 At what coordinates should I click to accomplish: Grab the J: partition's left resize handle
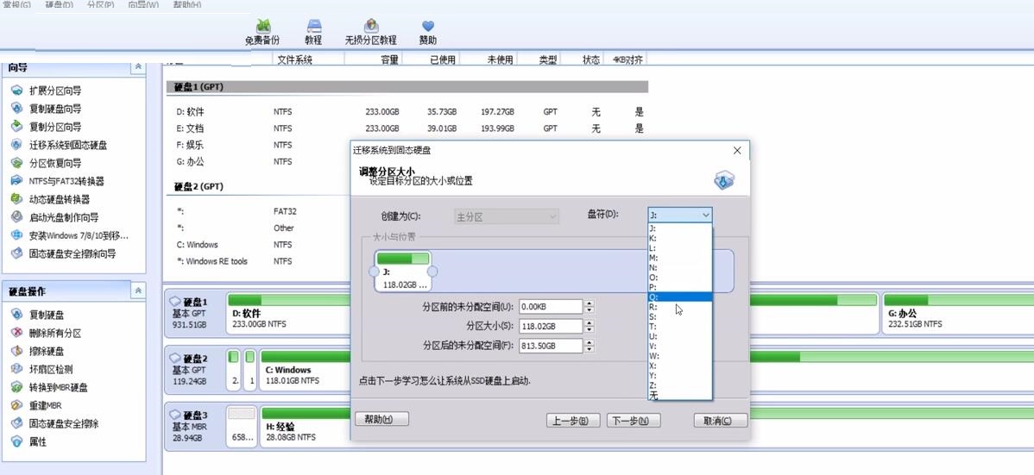pyautogui.click(x=374, y=272)
